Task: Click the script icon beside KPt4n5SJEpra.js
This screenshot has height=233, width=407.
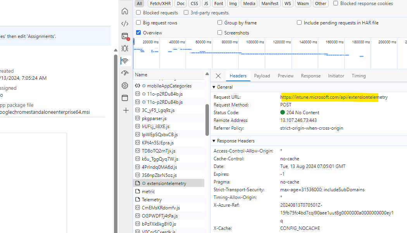Action: coord(138,142)
